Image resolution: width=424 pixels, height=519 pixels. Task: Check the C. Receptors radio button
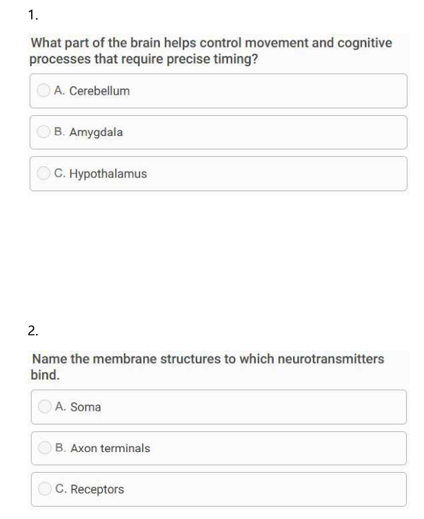click(44, 489)
